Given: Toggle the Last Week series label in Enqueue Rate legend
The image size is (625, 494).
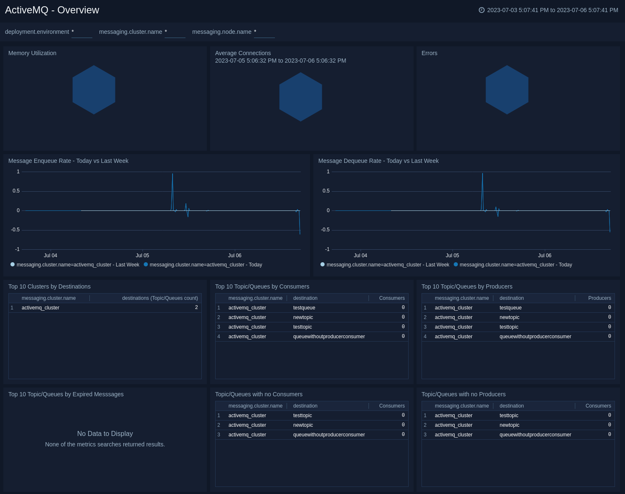Looking at the screenshot, I should 78,265.
